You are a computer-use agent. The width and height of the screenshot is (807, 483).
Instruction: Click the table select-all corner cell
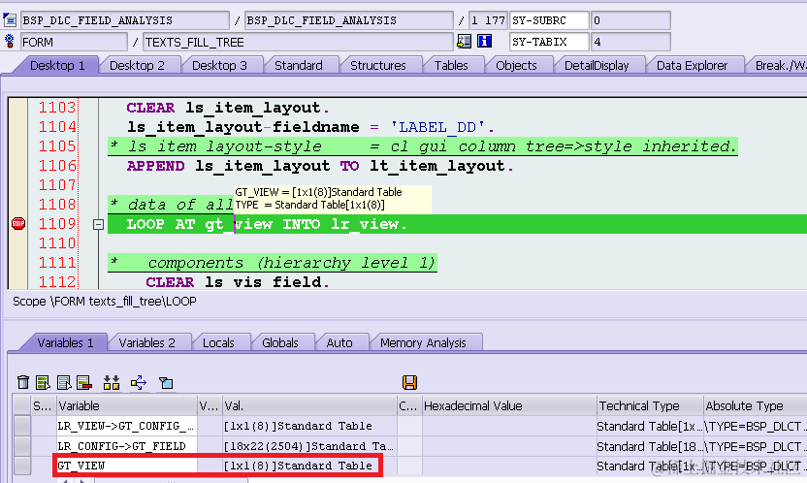point(21,405)
